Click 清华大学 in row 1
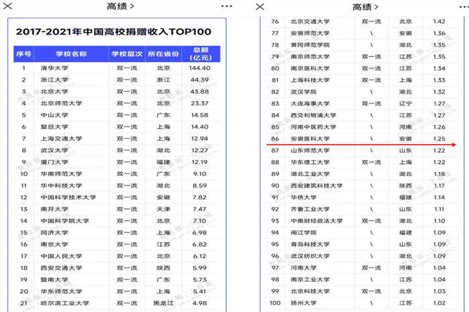Viewport: 469px width, 312px height. [54, 68]
